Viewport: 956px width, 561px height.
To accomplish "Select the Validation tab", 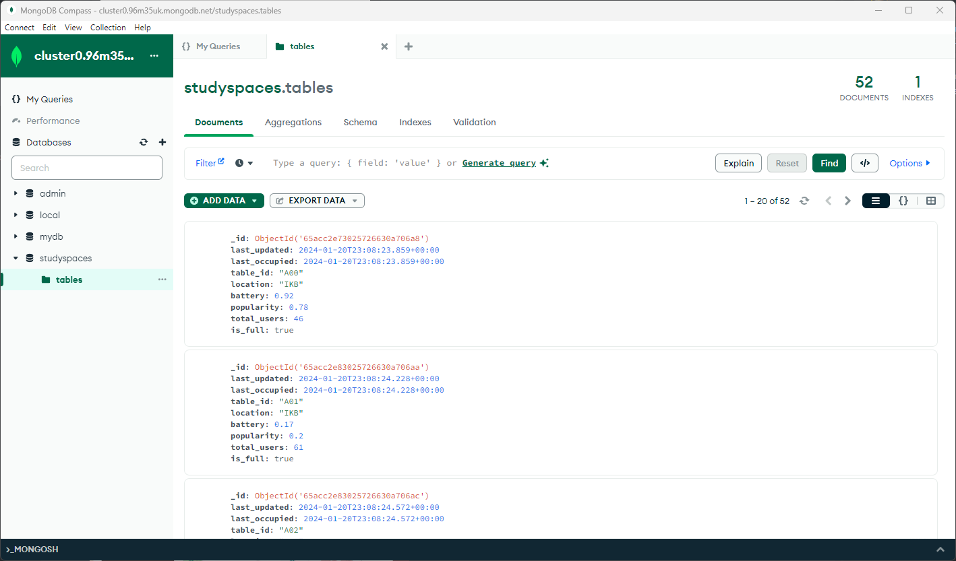I will click(475, 123).
